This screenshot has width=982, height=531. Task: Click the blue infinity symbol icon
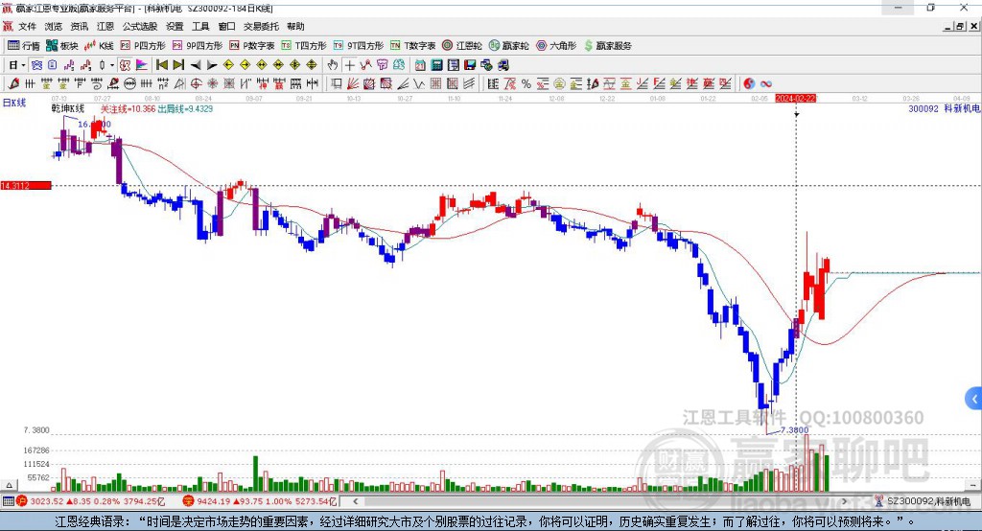click(x=765, y=84)
